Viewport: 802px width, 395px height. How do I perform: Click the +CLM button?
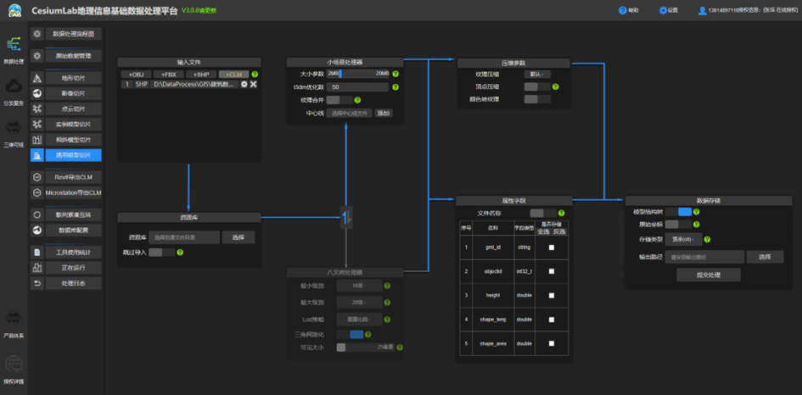(234, 74)
